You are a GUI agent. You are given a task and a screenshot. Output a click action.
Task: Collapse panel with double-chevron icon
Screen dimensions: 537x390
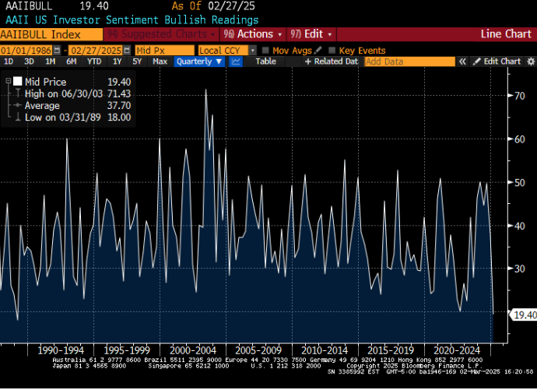pos(462,61)
